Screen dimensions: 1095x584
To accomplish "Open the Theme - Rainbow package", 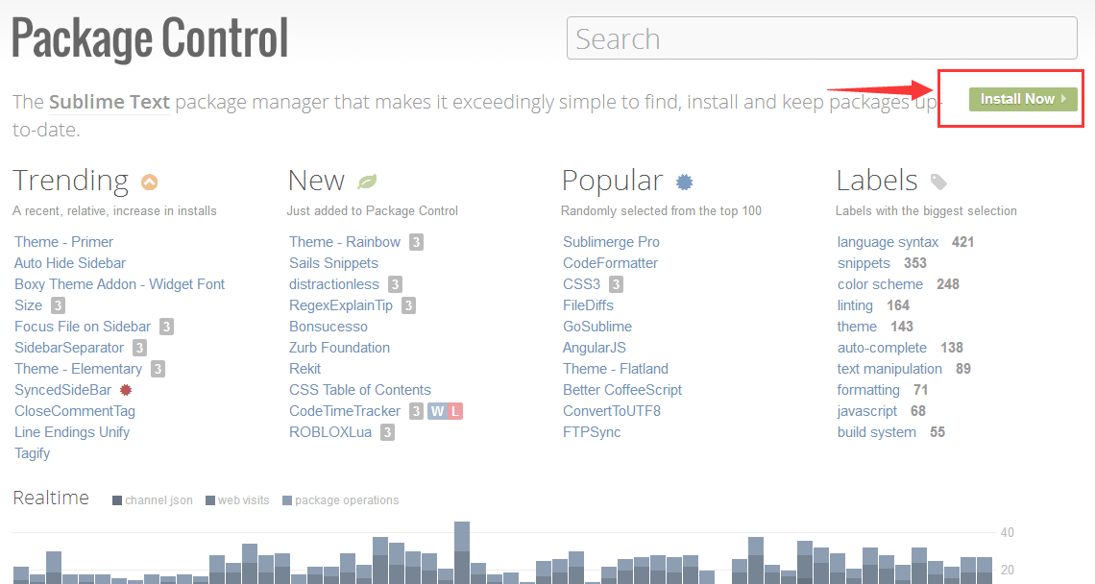I will pos(345,242).
